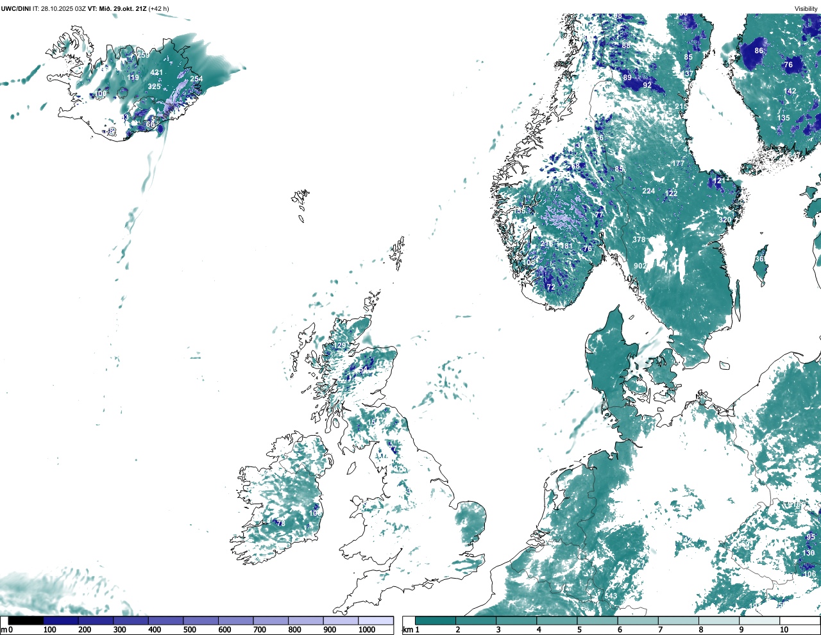Select the 600–700 m legend color block

(235, 621)
